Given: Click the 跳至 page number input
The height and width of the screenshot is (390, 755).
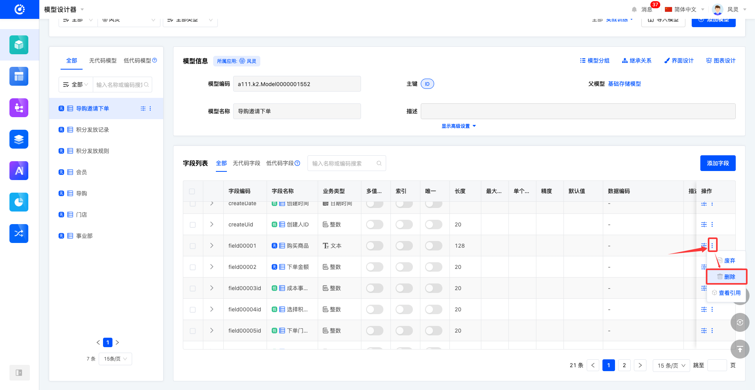Looking at the screenshot, I should tap(717, 365).
